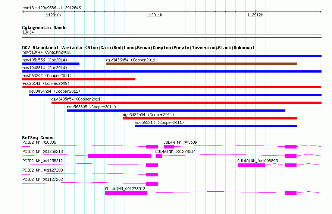Viewport: 332px width, 214px height.
Task: Click the magenta exon of PCID2 NM_001258212
Action: coord(152,165)
